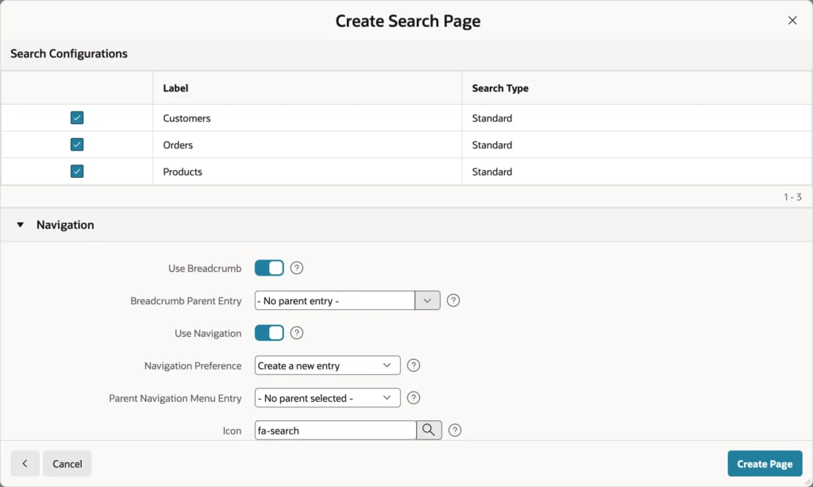Open help for Use Navigation

[x=297, y=333]
